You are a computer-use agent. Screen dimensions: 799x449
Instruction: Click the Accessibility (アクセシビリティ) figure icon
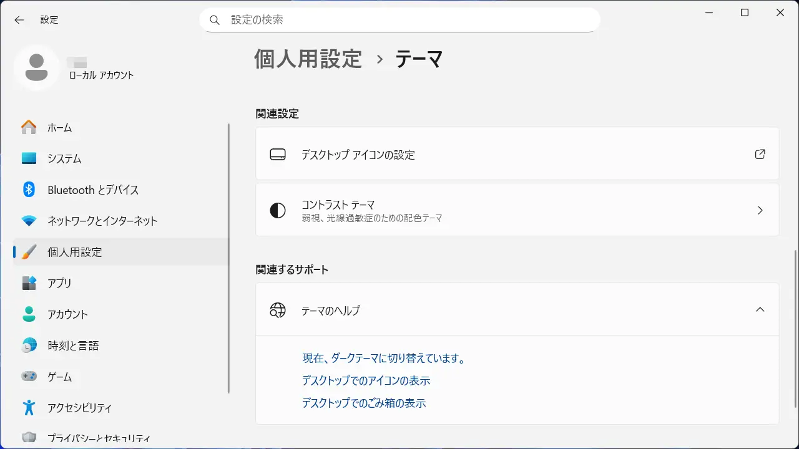click(29, 408)
